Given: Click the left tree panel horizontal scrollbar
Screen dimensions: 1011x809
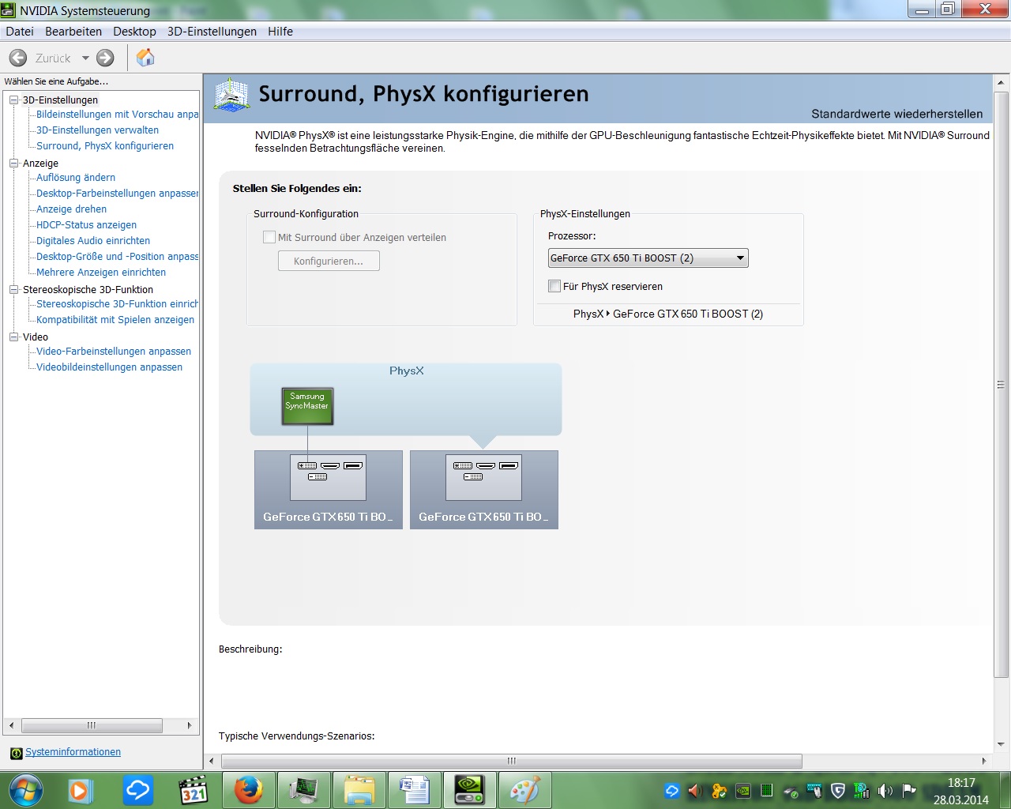Looking at the screenshot, I should [92, 725].
